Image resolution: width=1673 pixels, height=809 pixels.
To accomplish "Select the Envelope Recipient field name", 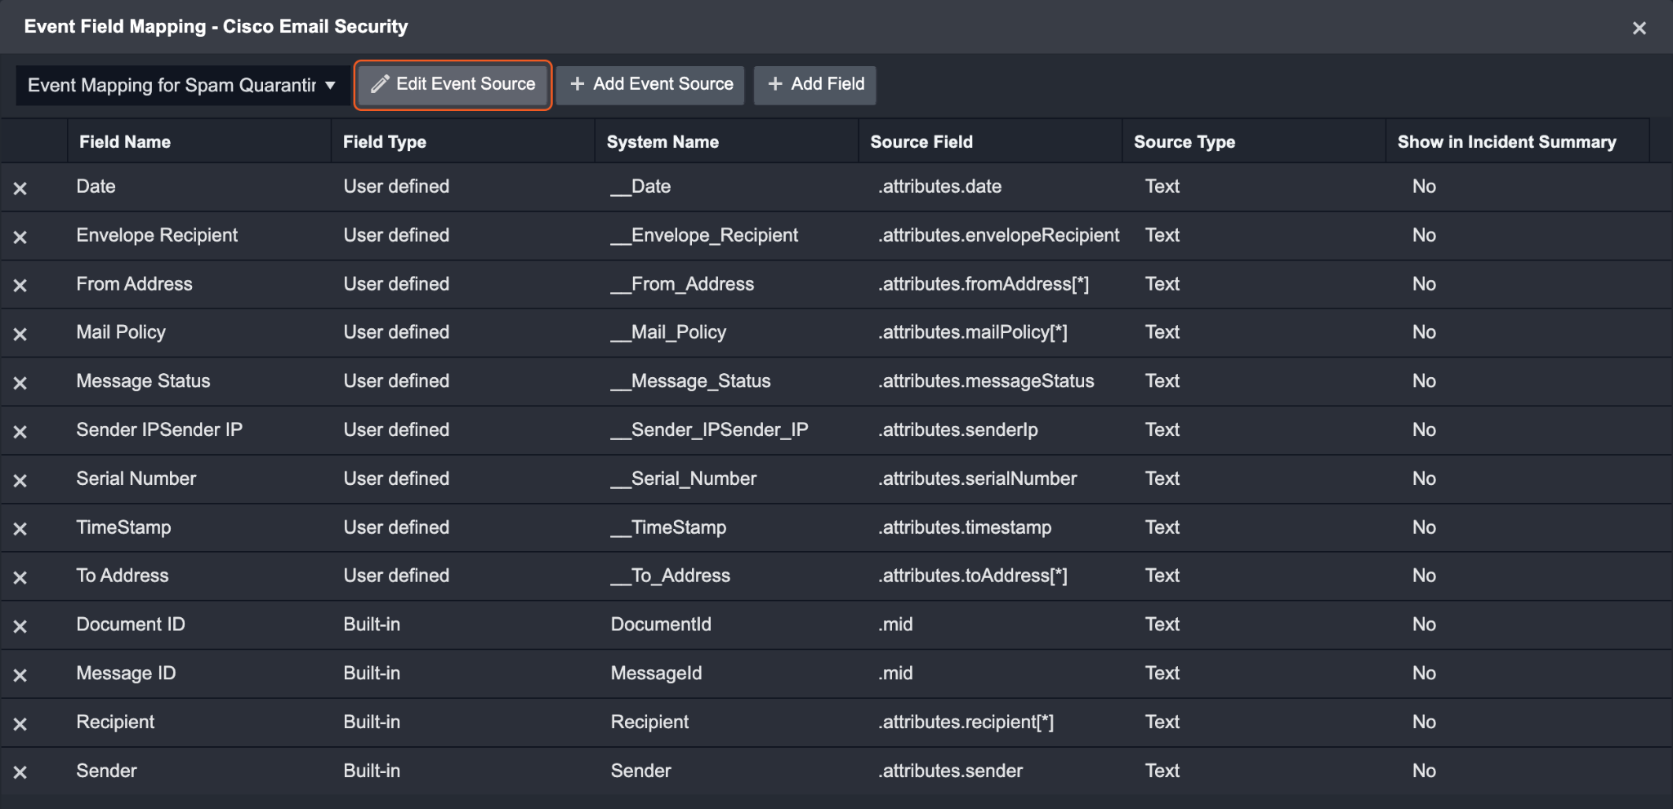I will click(157, 235).
